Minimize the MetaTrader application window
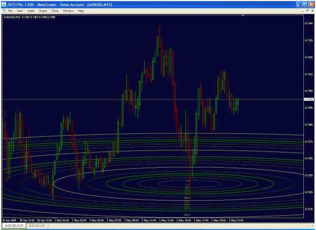This screenshot has width=316, height=230. pyautogui.click(x=299, y=5)
